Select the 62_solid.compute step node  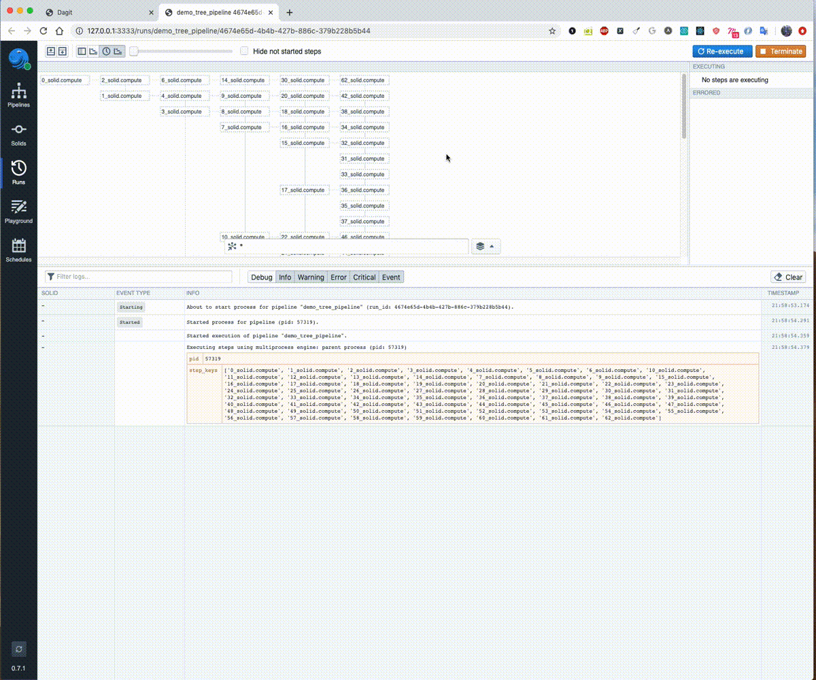click(x=364, y=80)
